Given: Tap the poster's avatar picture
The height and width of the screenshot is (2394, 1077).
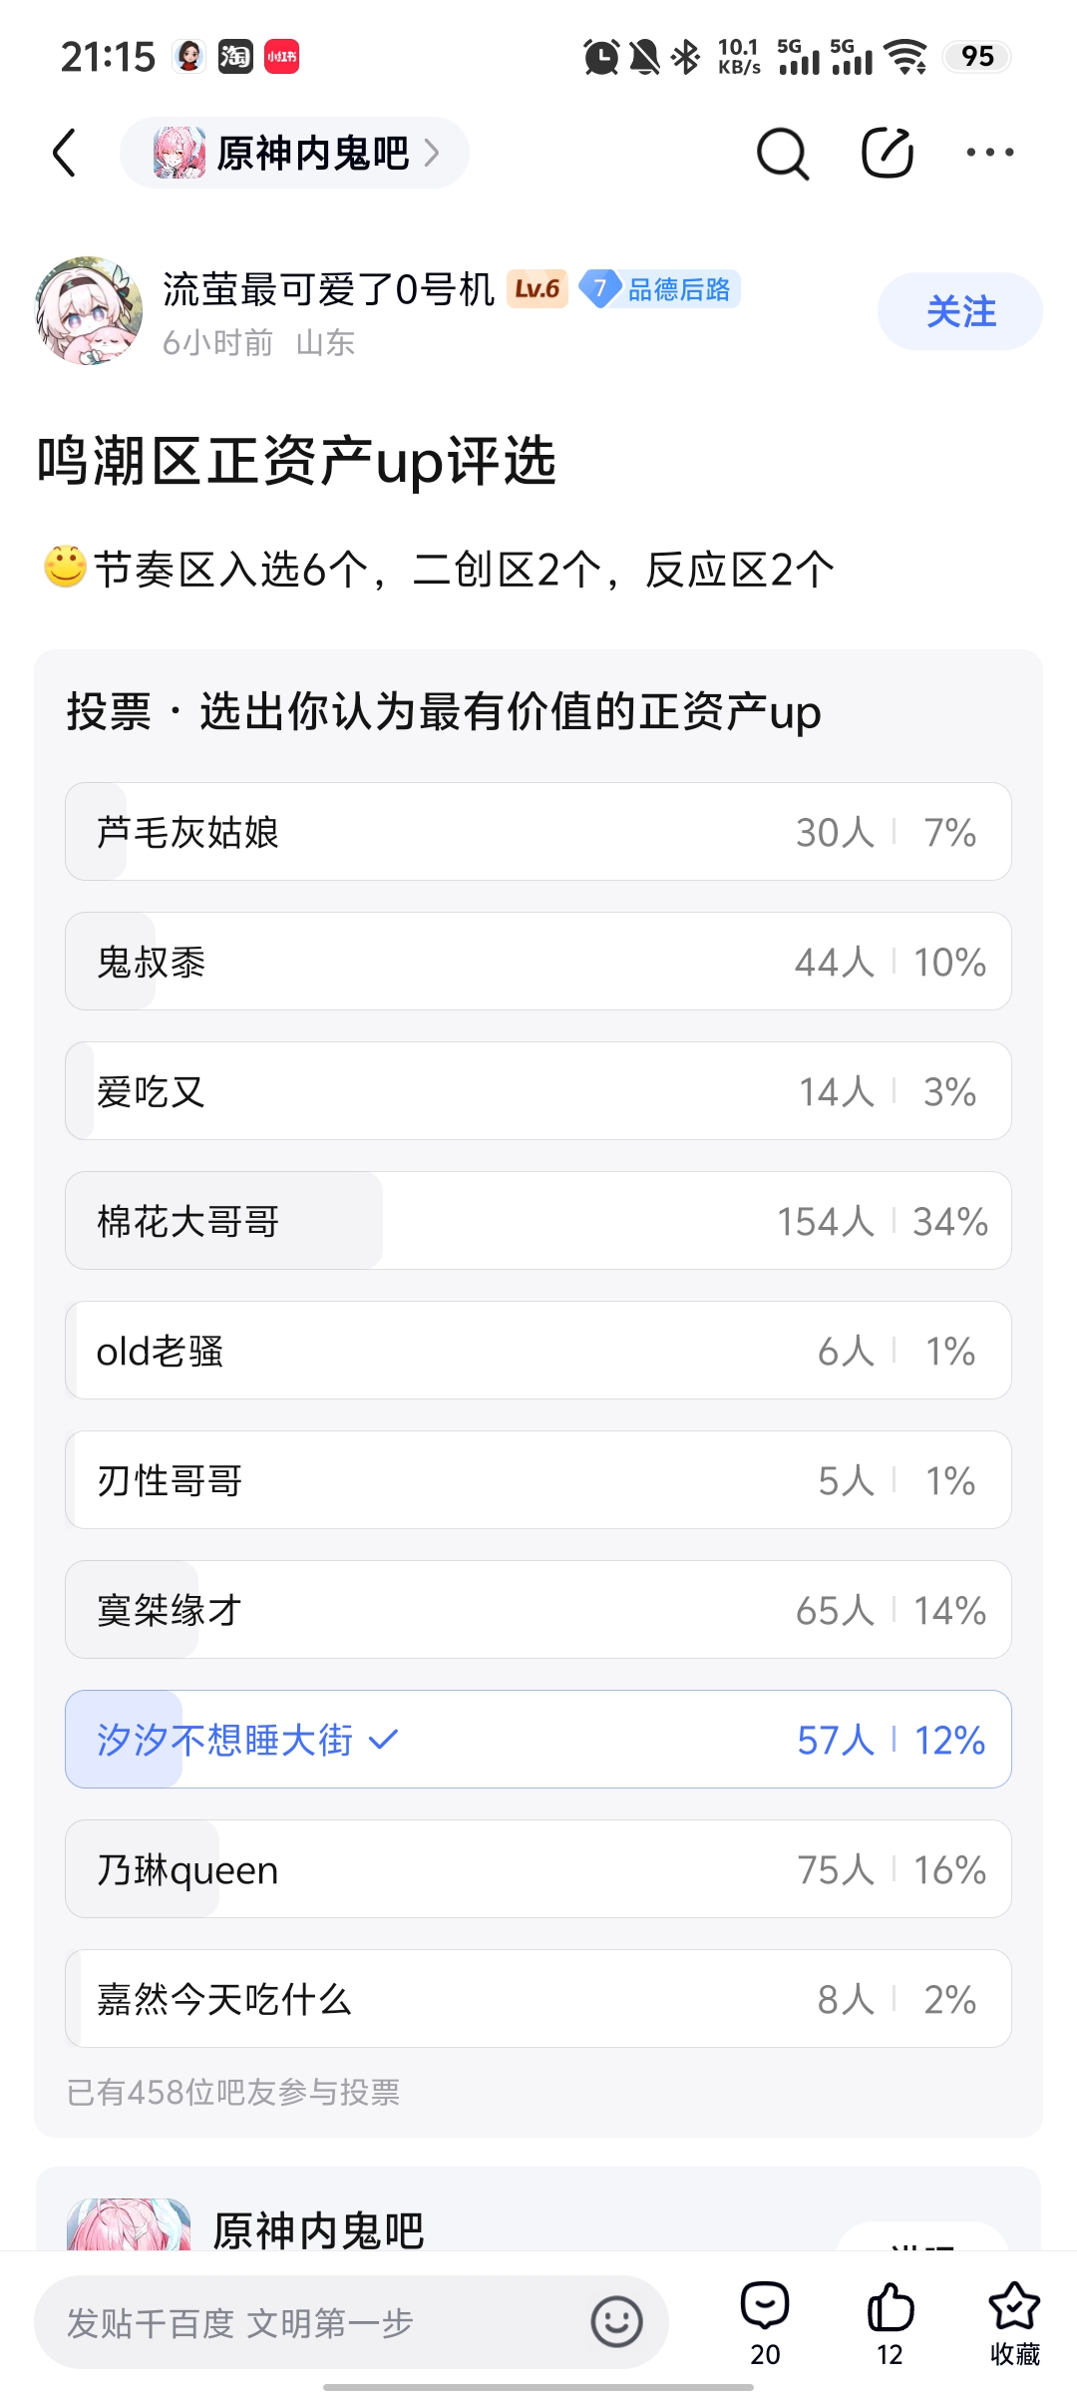Looking at the screenshot, I should (x=89, y=311).
